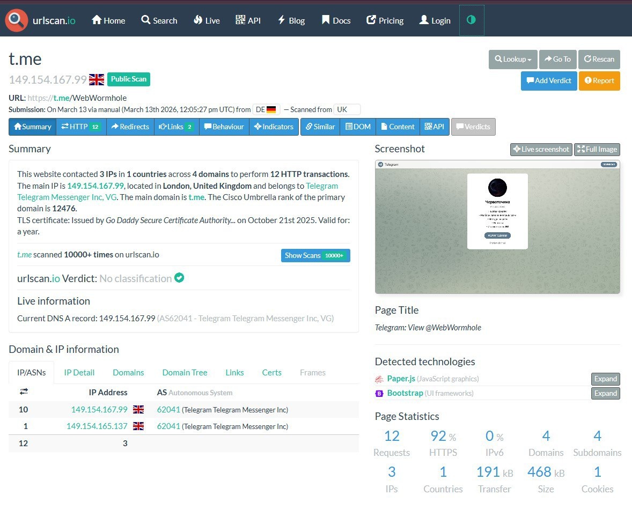Click the transfer arrows column header icon
This screenshot has width=632, height=517.
24,392
